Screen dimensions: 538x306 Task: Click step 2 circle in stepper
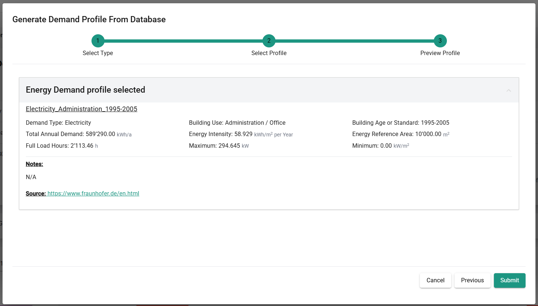[269, 41]
